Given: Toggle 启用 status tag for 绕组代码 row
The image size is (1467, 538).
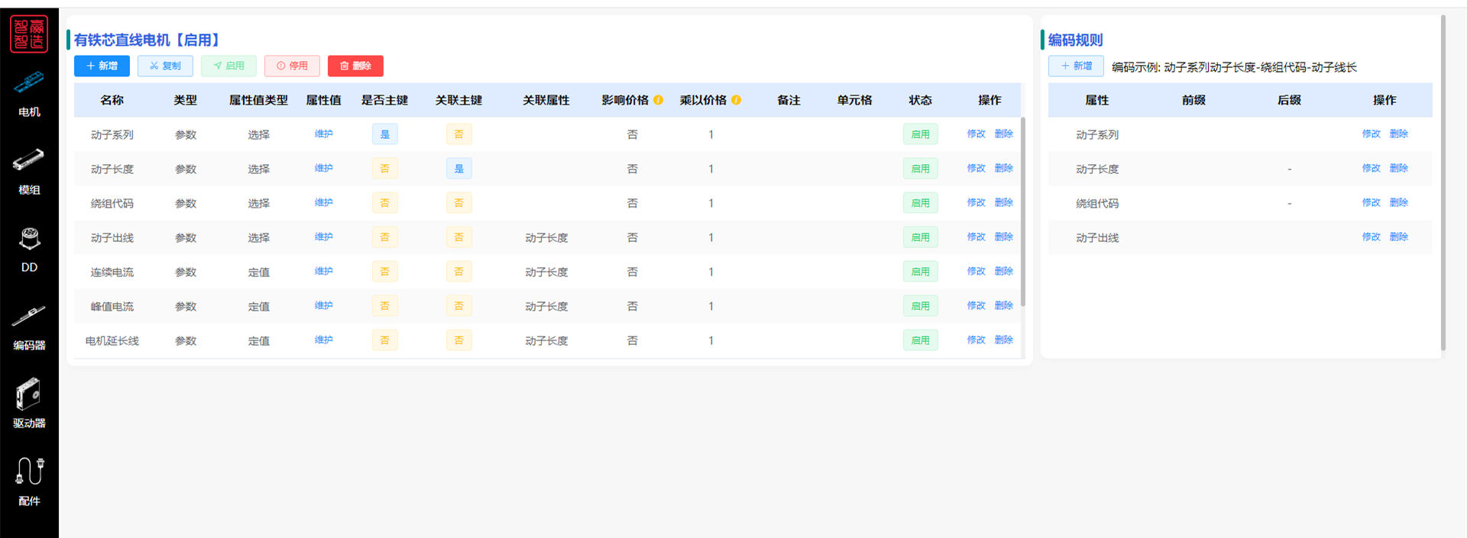Looking at the screenshot, I should point(920,203).
